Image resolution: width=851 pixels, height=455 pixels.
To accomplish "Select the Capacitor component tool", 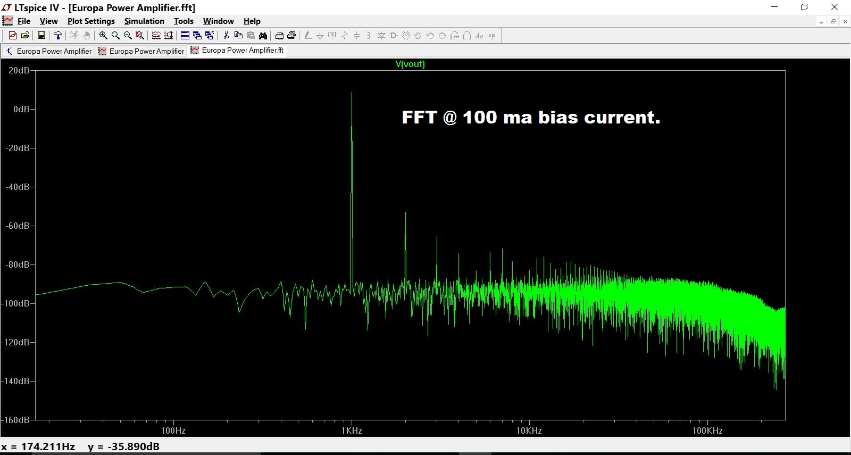I will pos(357,36).
